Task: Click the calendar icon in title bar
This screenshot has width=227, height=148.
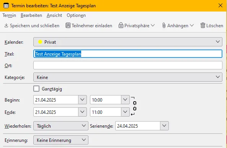Action: pyautogui.click(x=6, y=6)
